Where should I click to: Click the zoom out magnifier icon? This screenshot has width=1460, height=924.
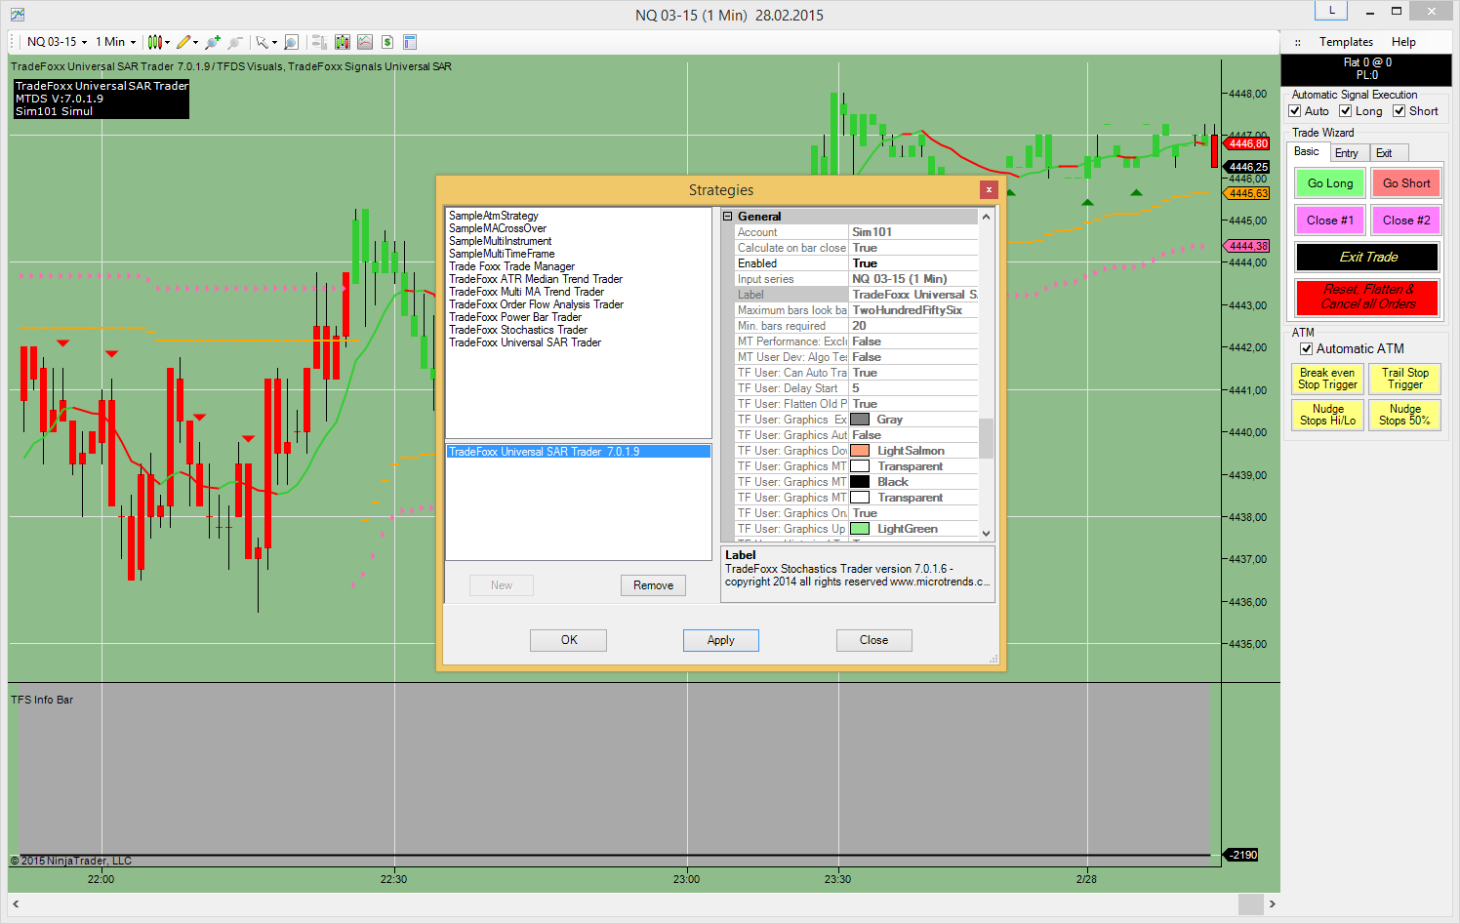[x=234, y=42]
